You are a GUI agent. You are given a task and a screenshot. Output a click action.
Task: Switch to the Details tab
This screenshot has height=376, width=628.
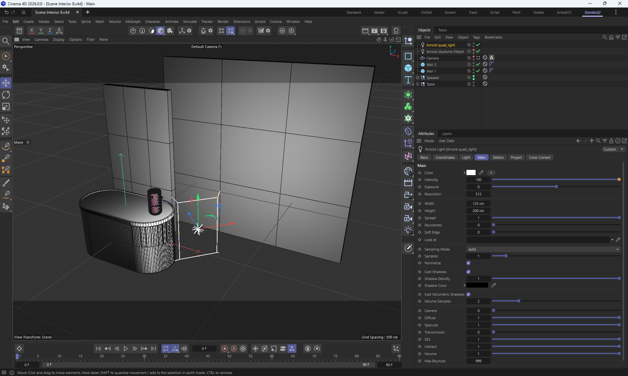(x=498, y=157)
